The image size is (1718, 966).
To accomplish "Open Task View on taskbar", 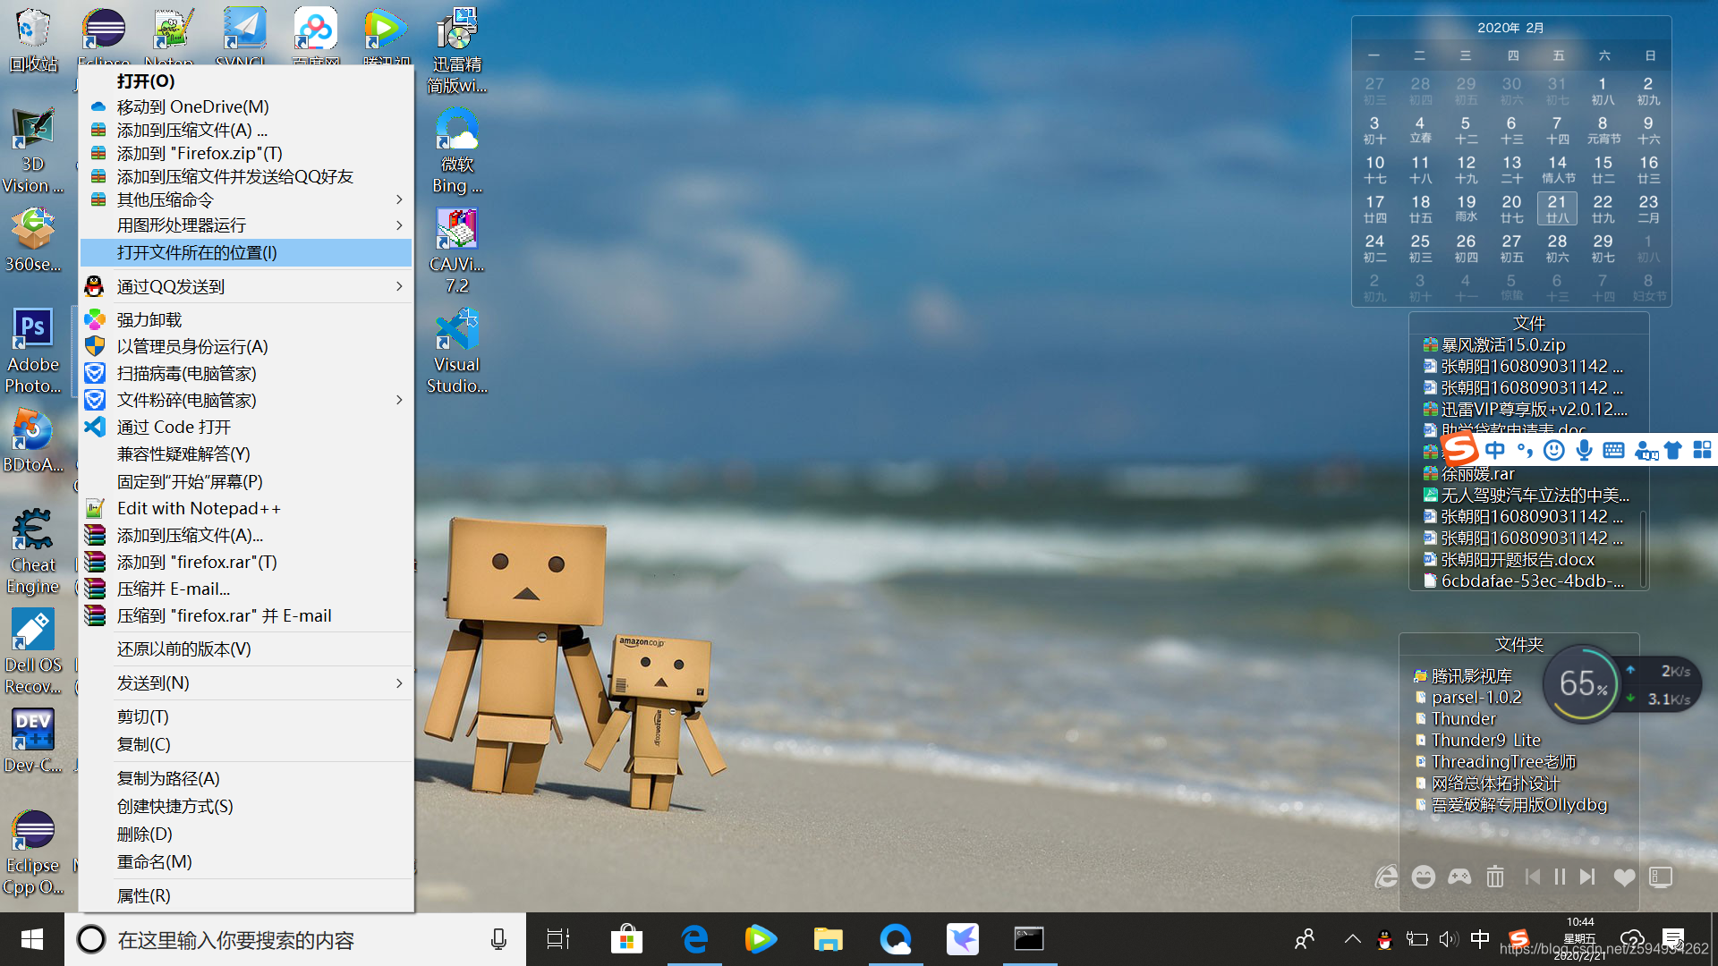I will tap(558, 939).
